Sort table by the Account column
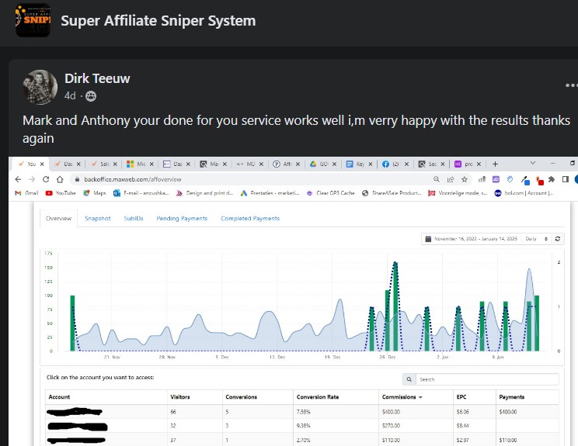Screen dimensions: 578x446 [x=59, y=397]
